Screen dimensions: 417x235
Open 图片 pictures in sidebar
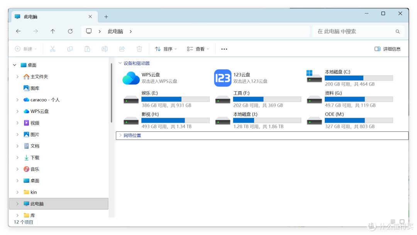click(31, 135)
